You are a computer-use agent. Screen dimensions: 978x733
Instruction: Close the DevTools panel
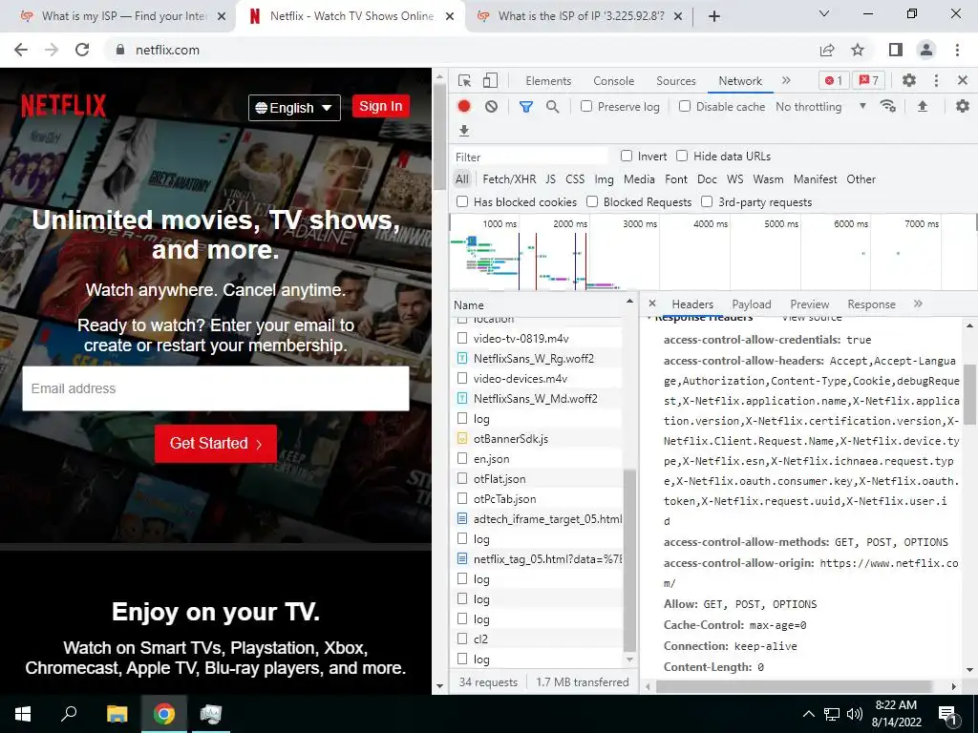963,80
